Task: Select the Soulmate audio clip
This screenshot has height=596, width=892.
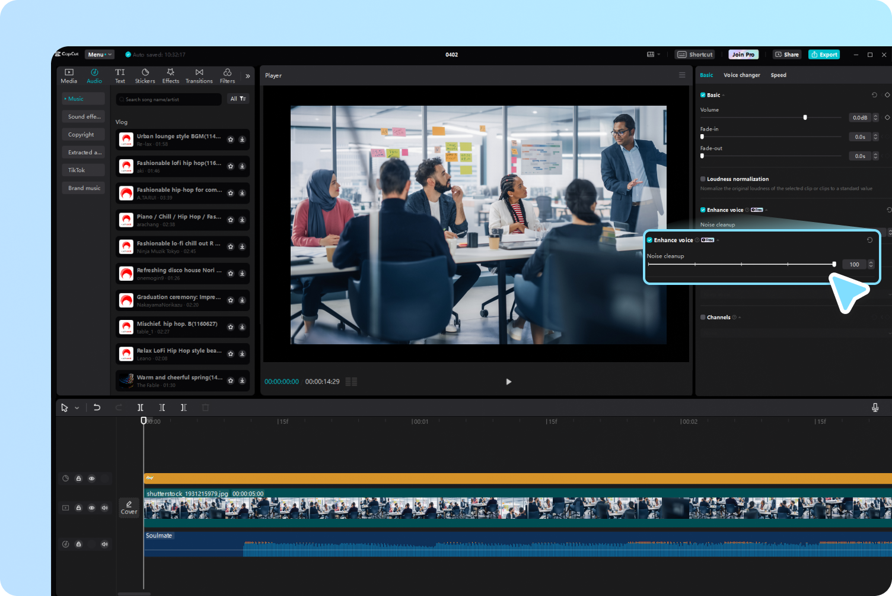Action: tap(518, 544)
